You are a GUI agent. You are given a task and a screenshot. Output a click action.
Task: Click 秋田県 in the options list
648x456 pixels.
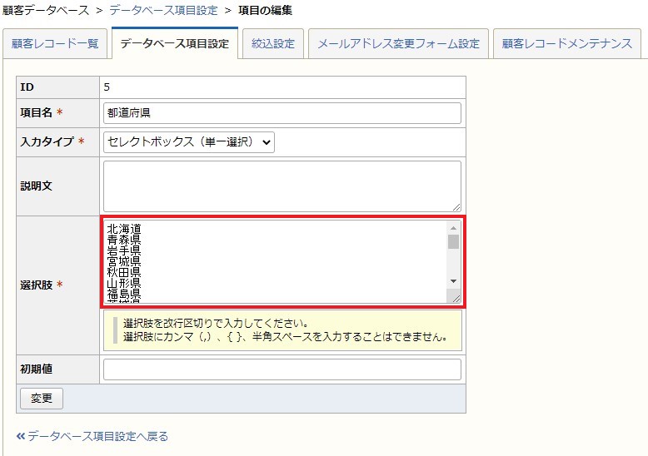click(x=124, y=272)
